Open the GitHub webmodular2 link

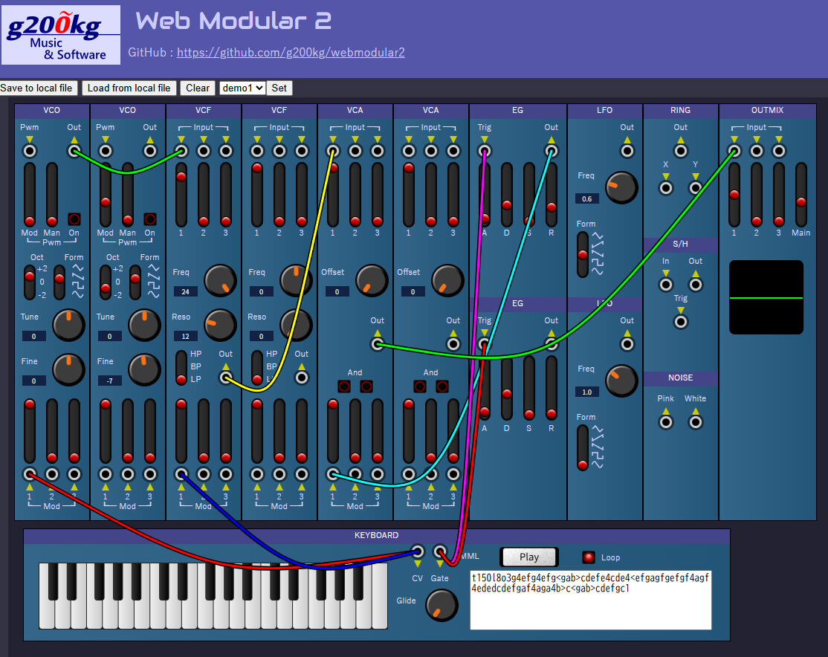click(x=291, y=52)
